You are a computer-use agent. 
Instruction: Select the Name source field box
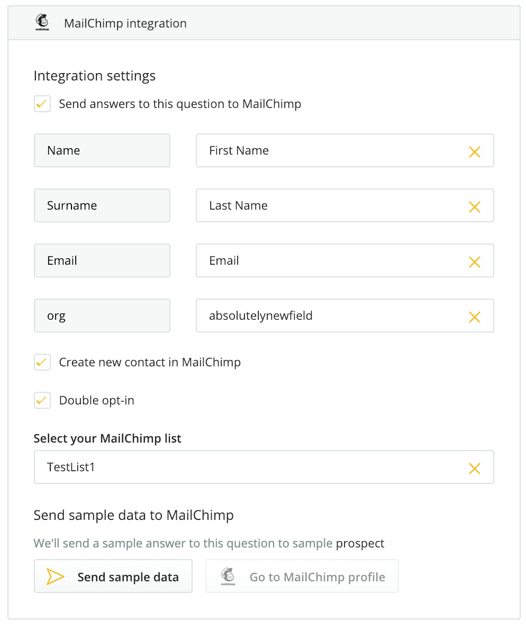coord(102,150)
